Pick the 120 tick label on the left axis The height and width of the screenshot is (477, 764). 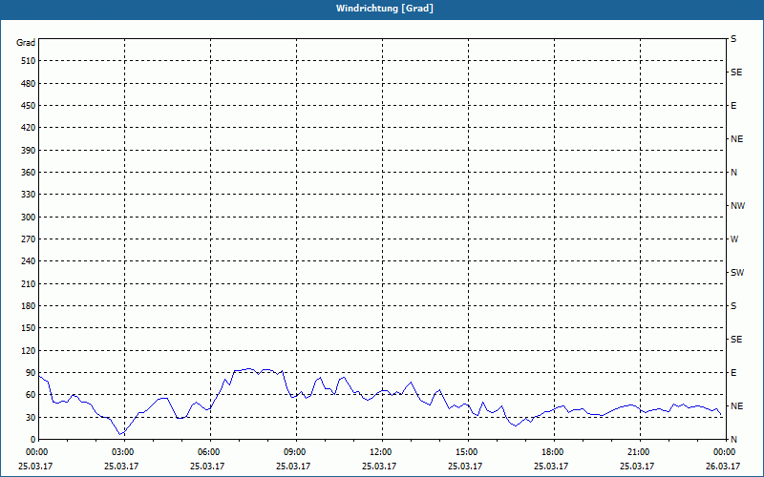[x=29, y=350]
